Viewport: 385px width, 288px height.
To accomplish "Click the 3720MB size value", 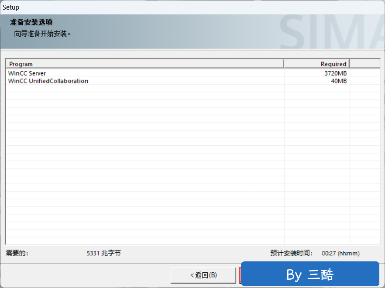I will (x=335, y=73).
